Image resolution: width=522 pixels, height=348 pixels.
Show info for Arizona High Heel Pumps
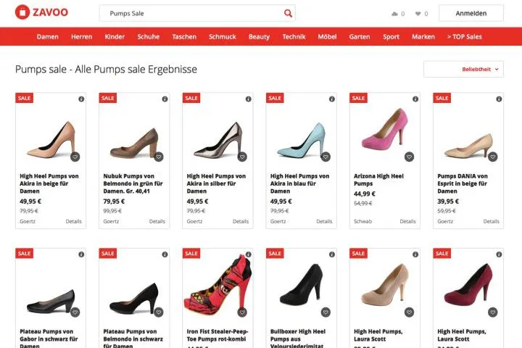click(415, 99)
